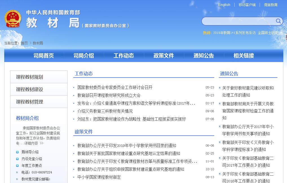Image resolution: width=287 pixels, height=183 pixels.
Task: Open the 微言教育 top link
Action: [x=271, y=5]
